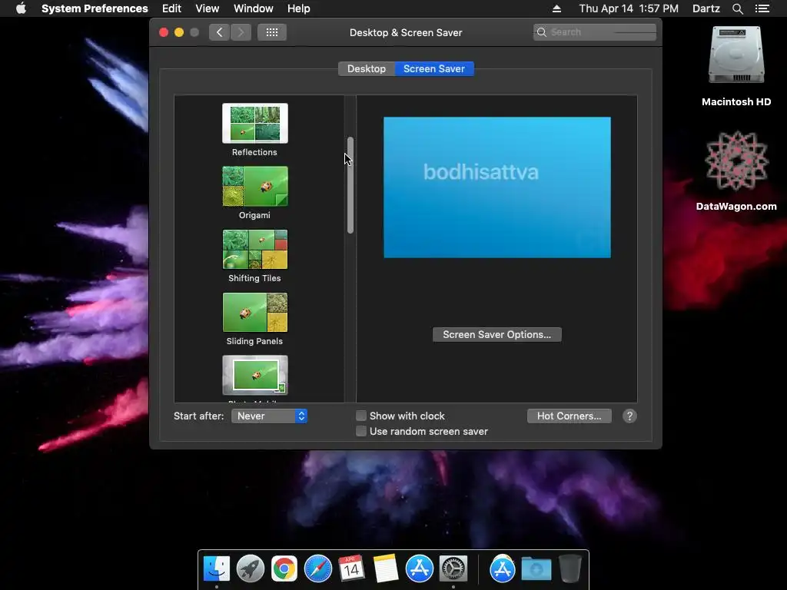The image size is (787, 590).
Task: Launch Launchpad rocket icon in Dock
Action: point(250,568)
